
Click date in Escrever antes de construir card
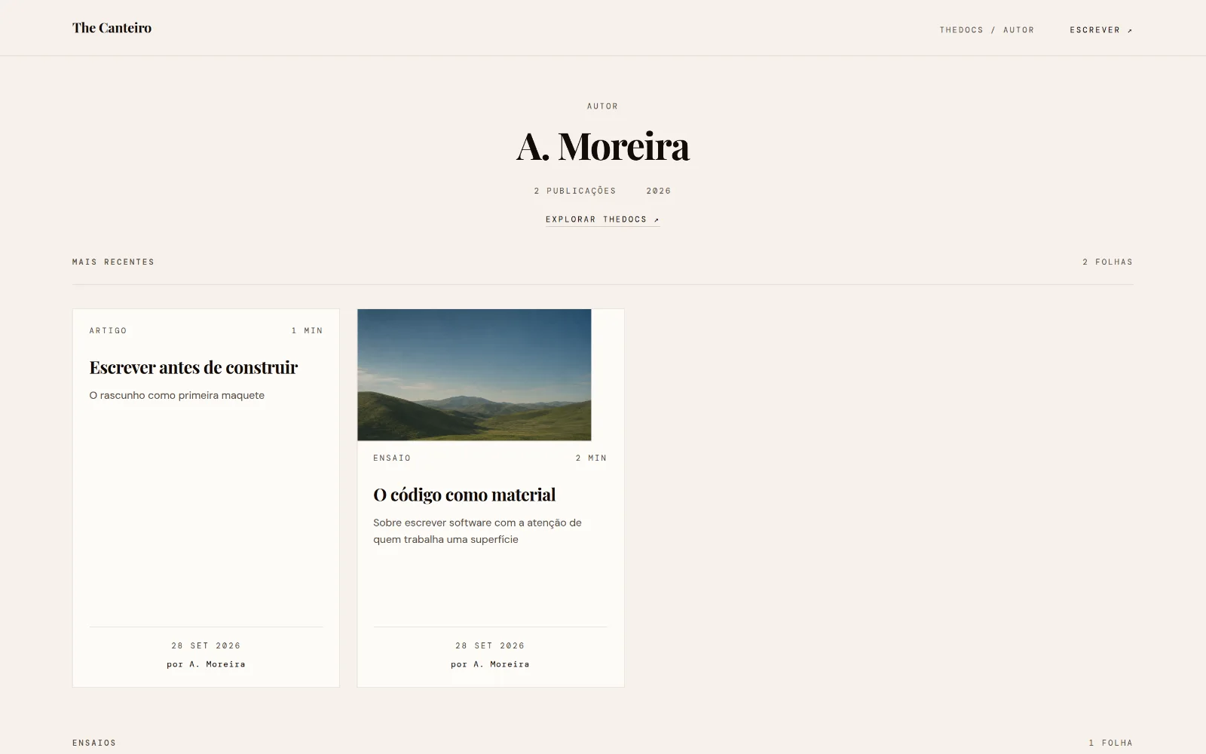pos(206,645)
